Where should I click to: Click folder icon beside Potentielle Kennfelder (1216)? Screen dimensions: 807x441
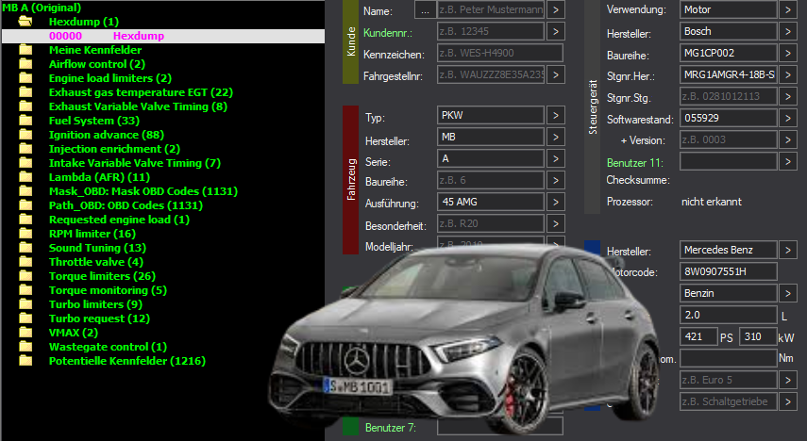(25, 361)
